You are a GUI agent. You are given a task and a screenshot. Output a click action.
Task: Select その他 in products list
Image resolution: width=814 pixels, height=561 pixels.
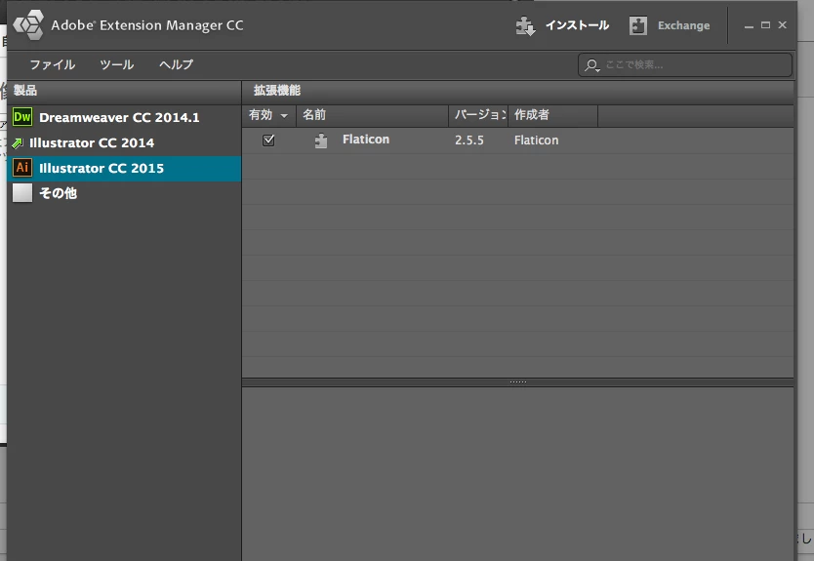coord(124,193)
